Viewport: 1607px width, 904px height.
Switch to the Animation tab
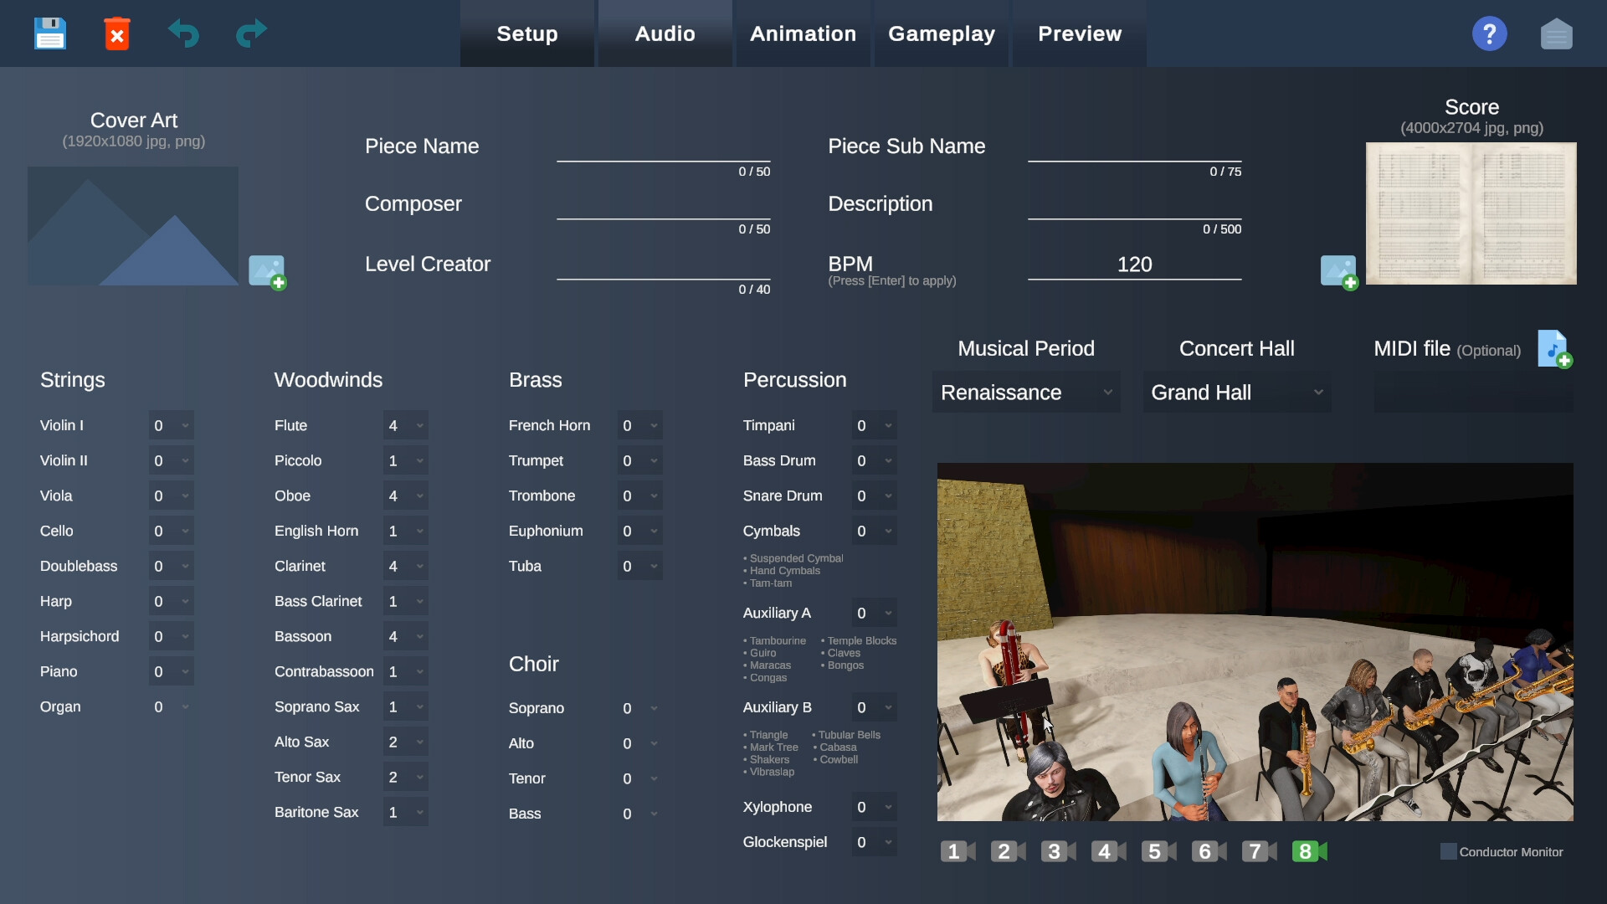803,33
